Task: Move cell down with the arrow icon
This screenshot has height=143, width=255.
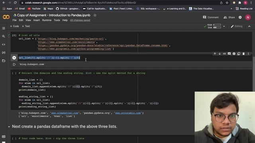Action: coord(220,54)
